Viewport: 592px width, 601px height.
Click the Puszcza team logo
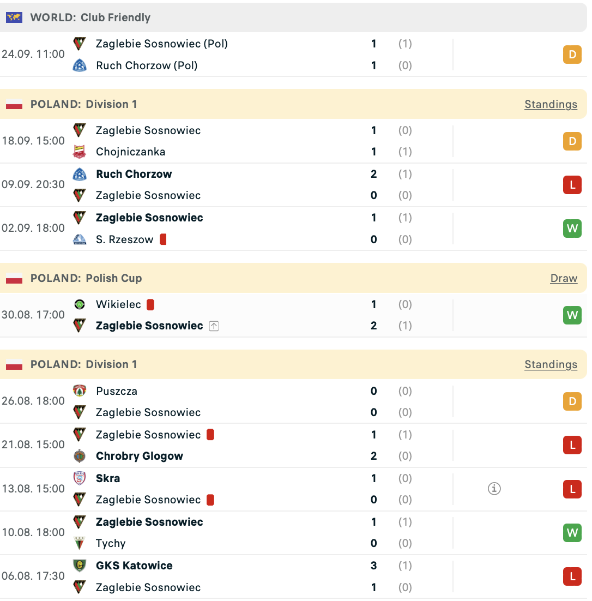[80, 391]
